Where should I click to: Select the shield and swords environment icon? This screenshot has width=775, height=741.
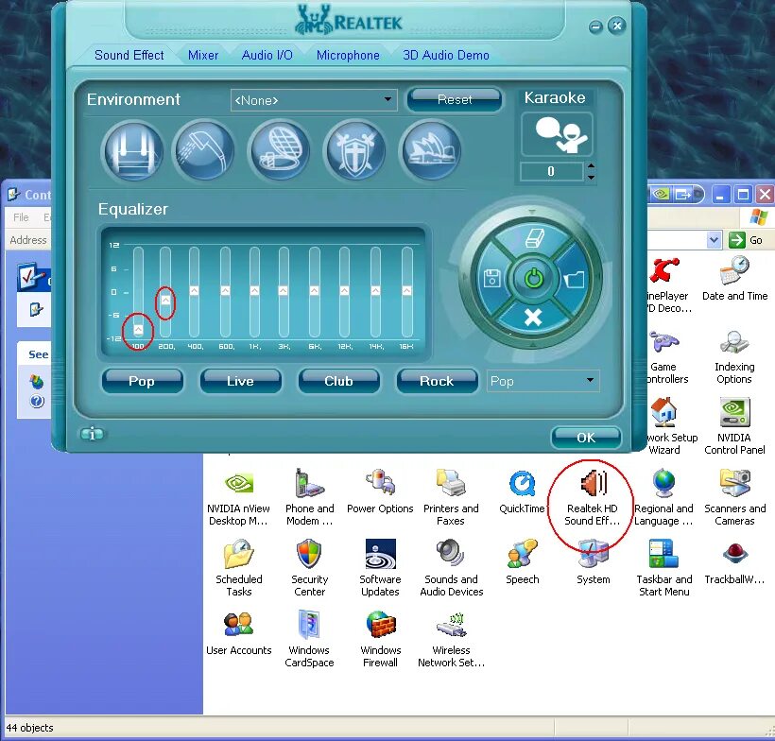pos(354,151)
